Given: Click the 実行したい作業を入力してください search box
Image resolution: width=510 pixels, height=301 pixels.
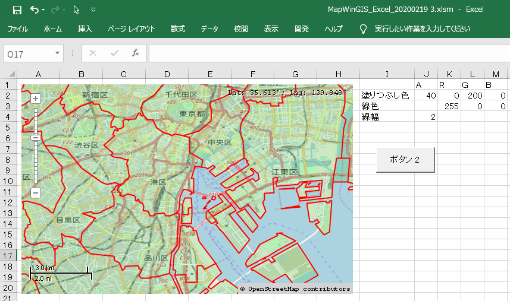Looking at the screenshot, I should coord(422,29).
